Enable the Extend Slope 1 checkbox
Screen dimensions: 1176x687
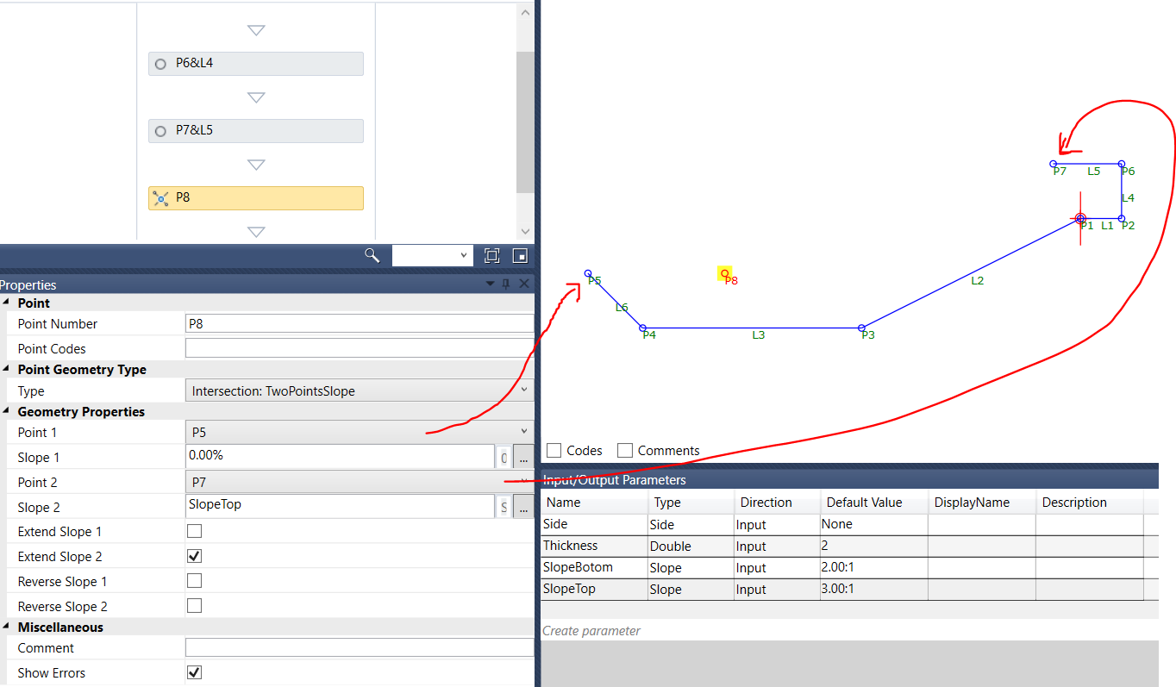click(193, 530)
